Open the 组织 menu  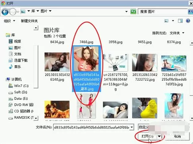click(x=9, y=21)
